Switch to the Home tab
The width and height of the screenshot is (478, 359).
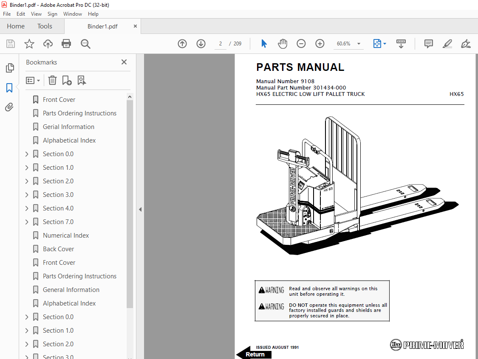click(x=16, y=26)
